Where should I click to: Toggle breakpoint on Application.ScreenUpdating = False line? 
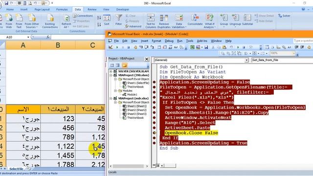tap(154, 82)
